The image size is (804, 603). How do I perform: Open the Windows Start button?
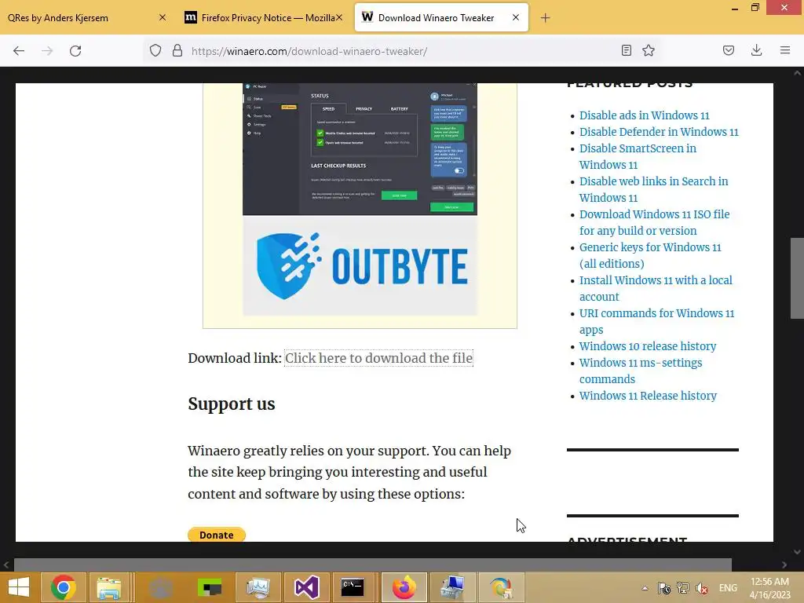tap(19, 587)
